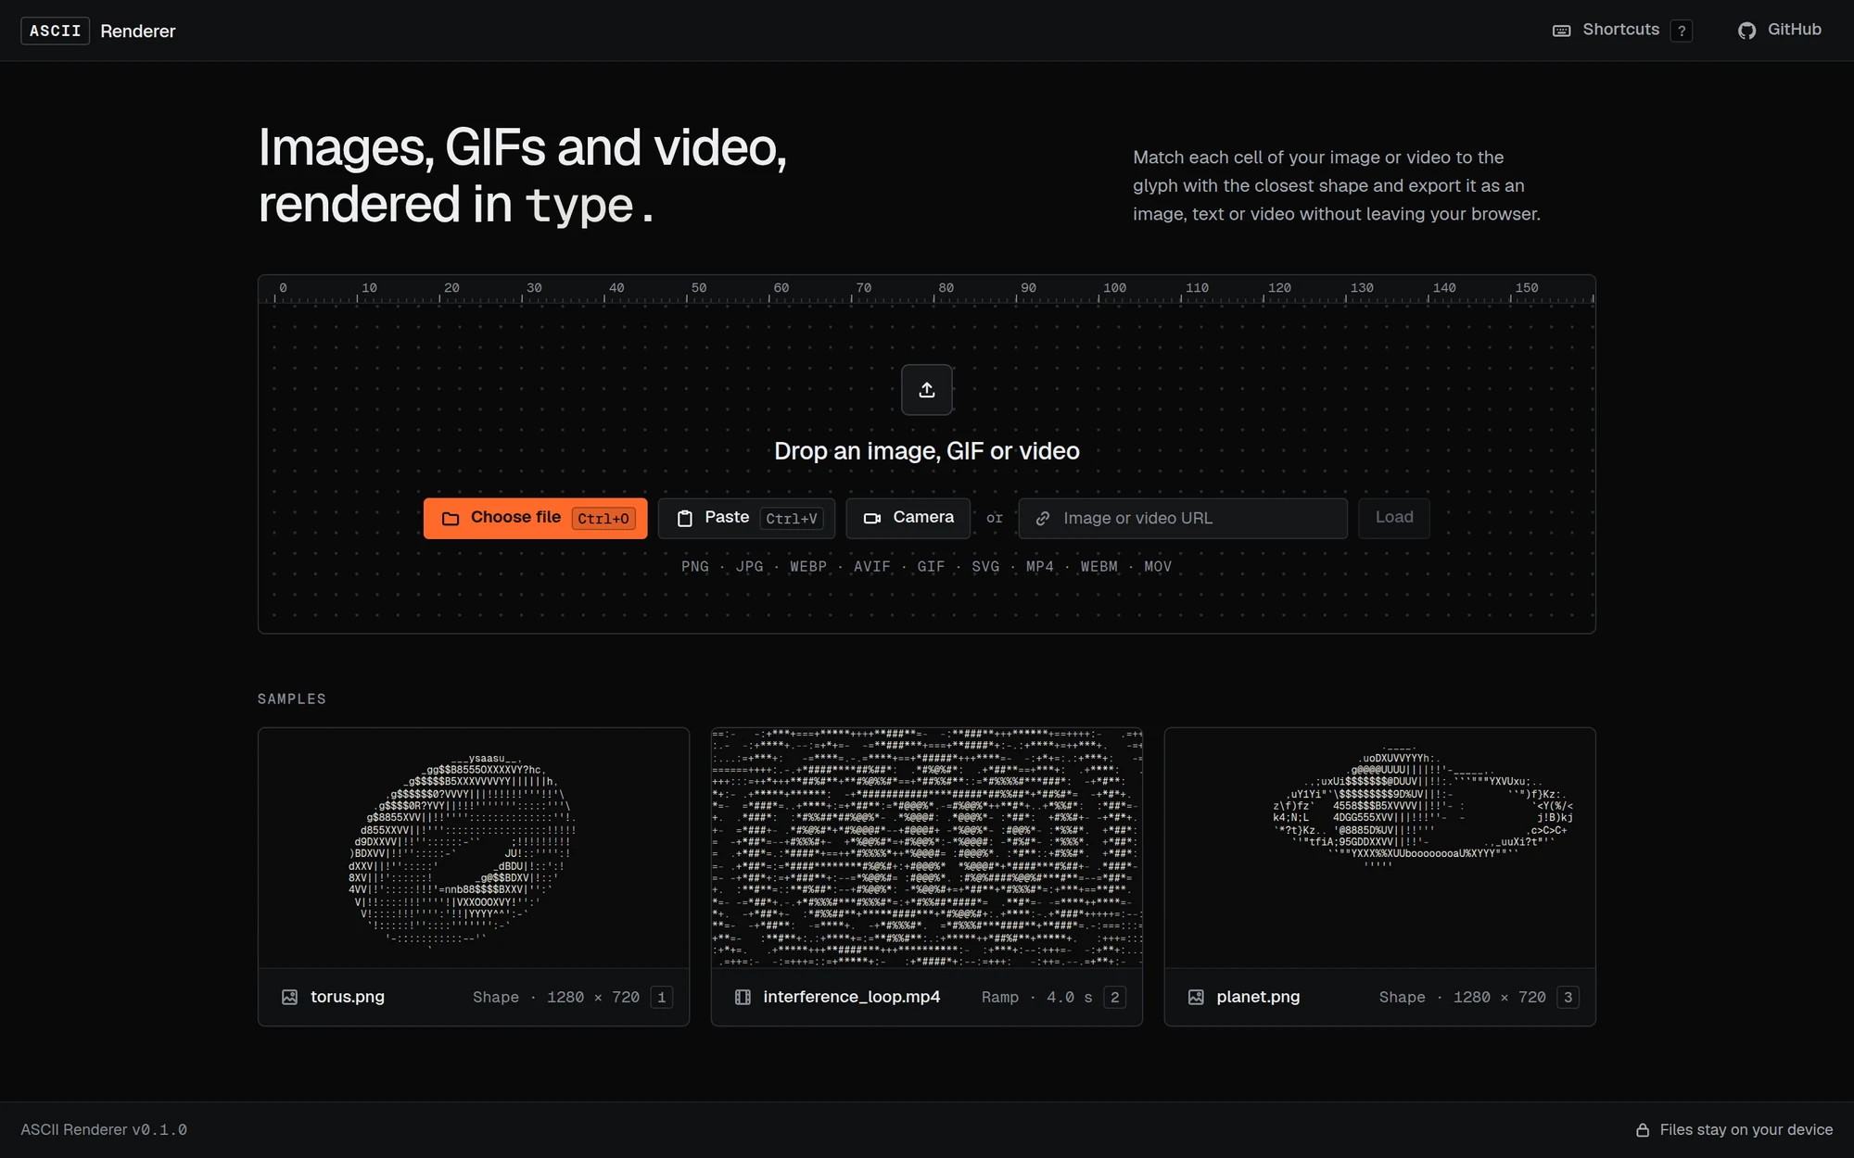This screenshot has width=1854, height=1158.
Task: Open the Camera capture button
Action: point(908,518)
